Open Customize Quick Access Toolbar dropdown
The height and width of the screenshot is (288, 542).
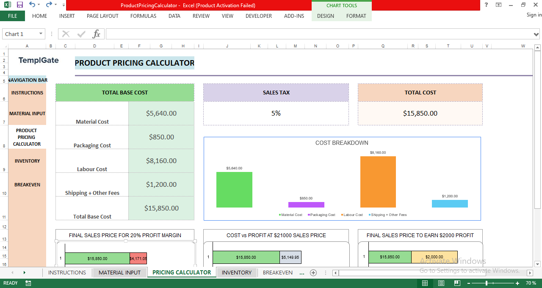pos(64,5)
